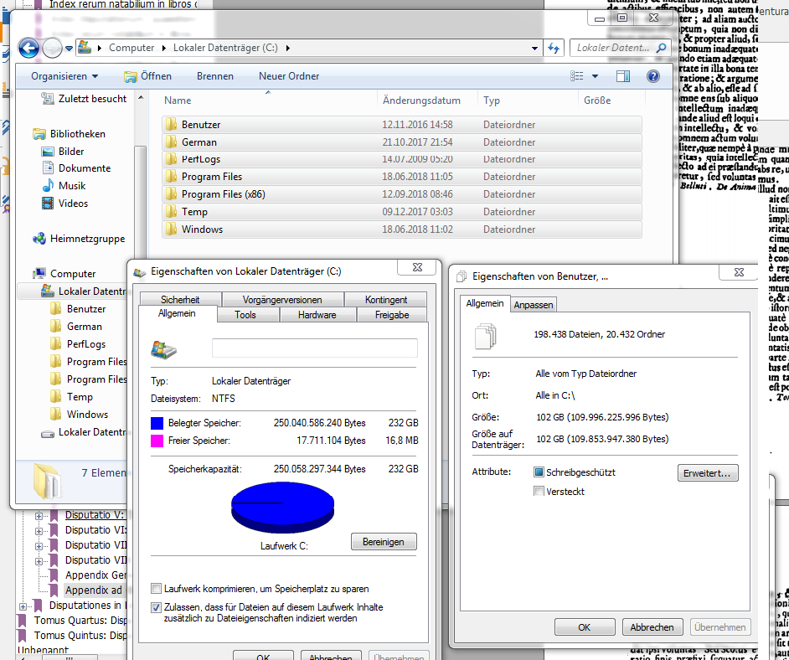The image size is (789, 660).
Task: Toggle the Schreibgeschützt checkbox
Action: pyautogui.click(x=539, y=472)
